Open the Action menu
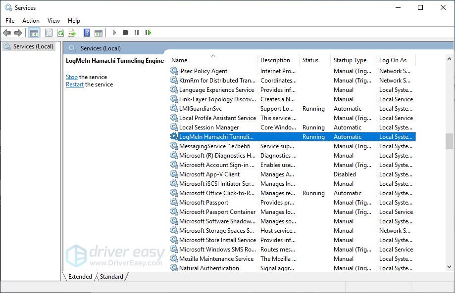 point(31,20)
